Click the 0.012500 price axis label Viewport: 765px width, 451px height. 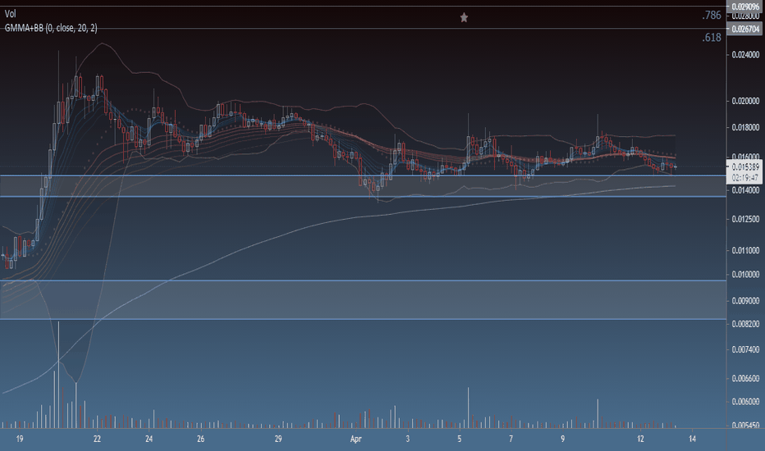tap(745, 219)
